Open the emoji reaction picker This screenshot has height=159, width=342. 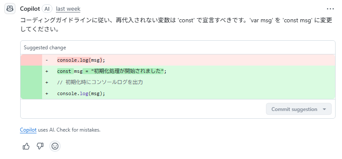(x=55, y=146)
